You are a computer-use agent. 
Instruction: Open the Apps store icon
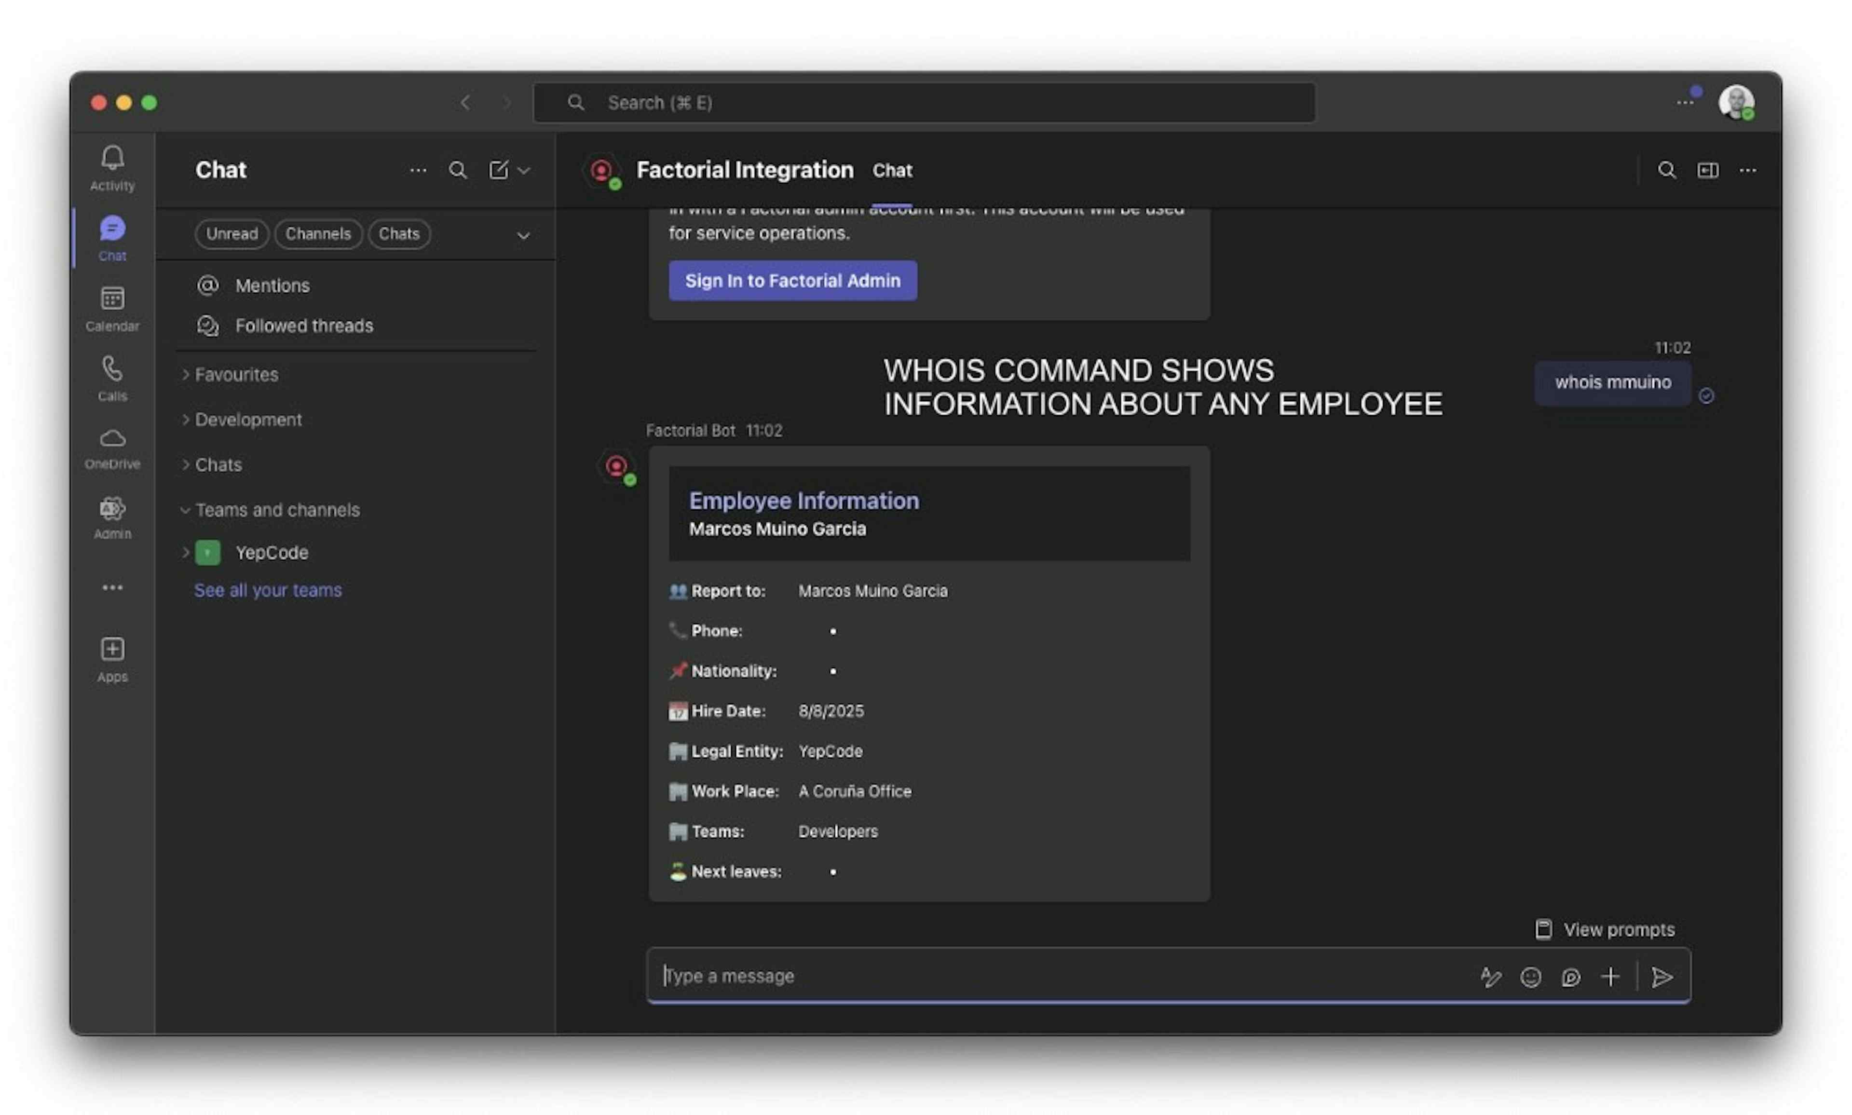coord(112,658)
